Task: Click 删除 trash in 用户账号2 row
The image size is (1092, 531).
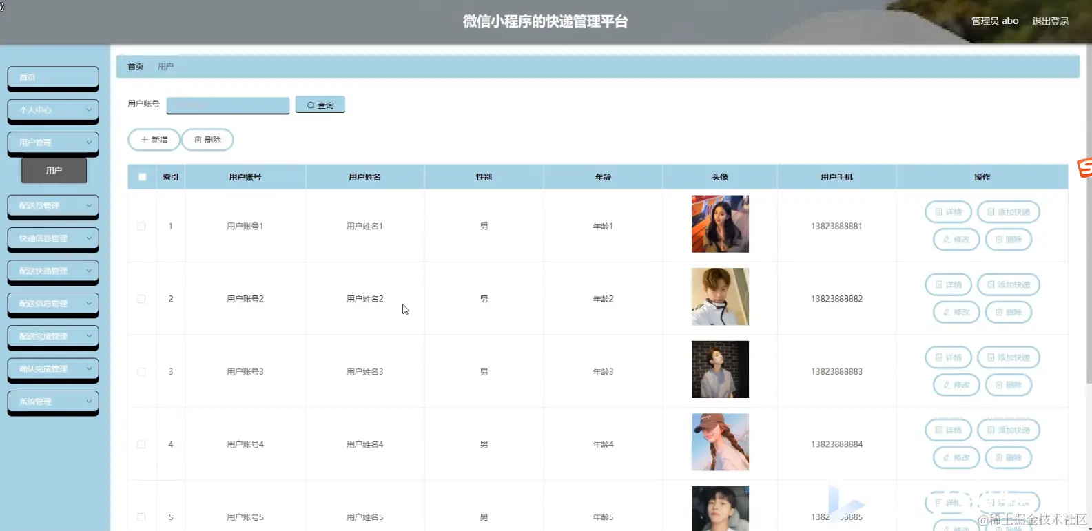Action: point(1009,312)
